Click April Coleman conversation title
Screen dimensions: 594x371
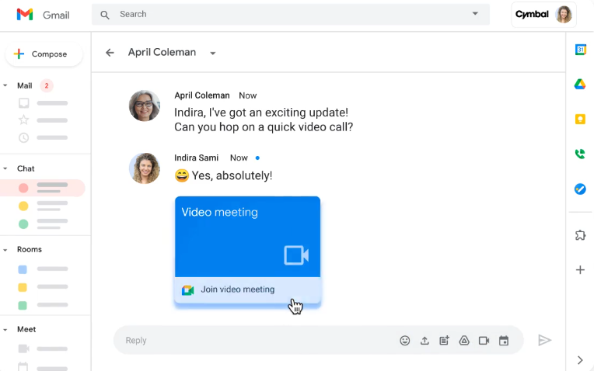pyautogui.click(x=162, y=52)
